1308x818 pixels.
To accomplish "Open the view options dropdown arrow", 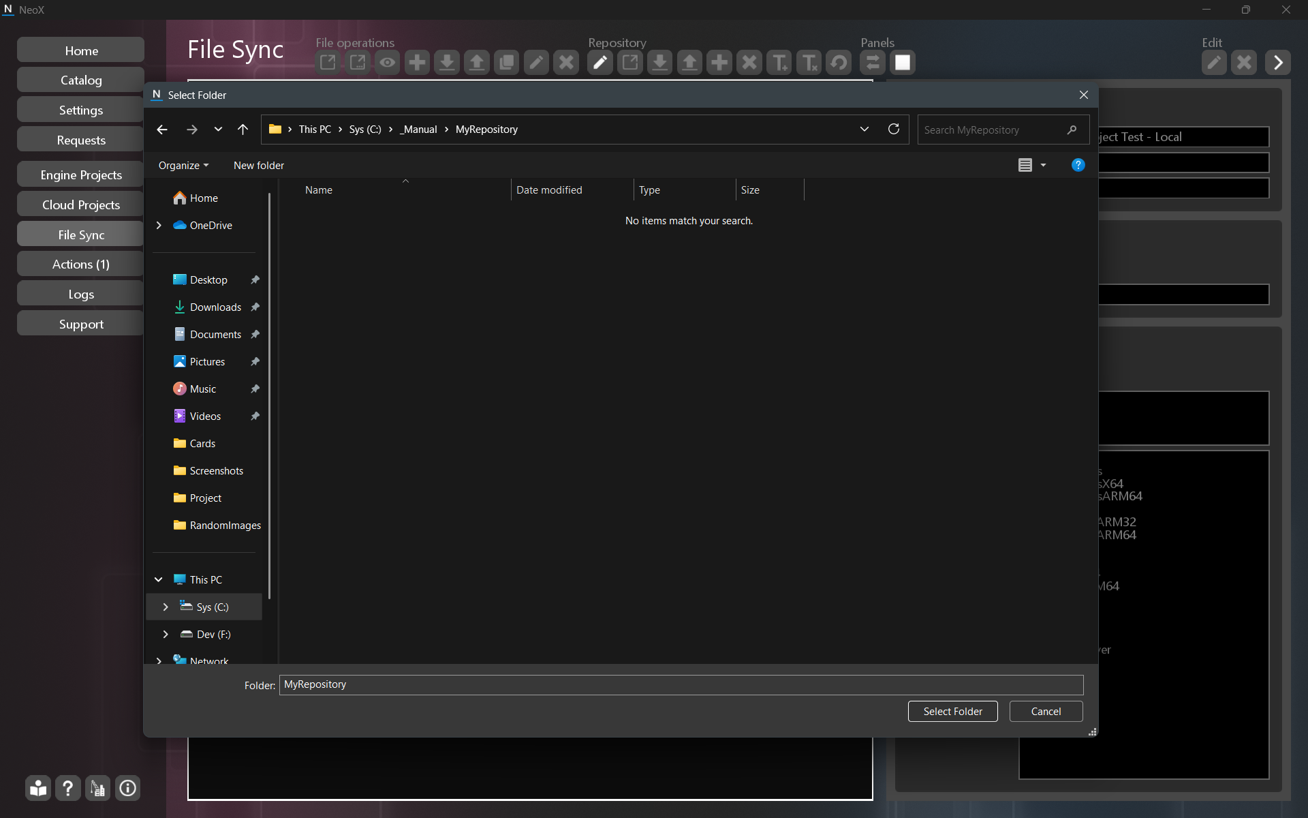I will tap(1043, 166).
